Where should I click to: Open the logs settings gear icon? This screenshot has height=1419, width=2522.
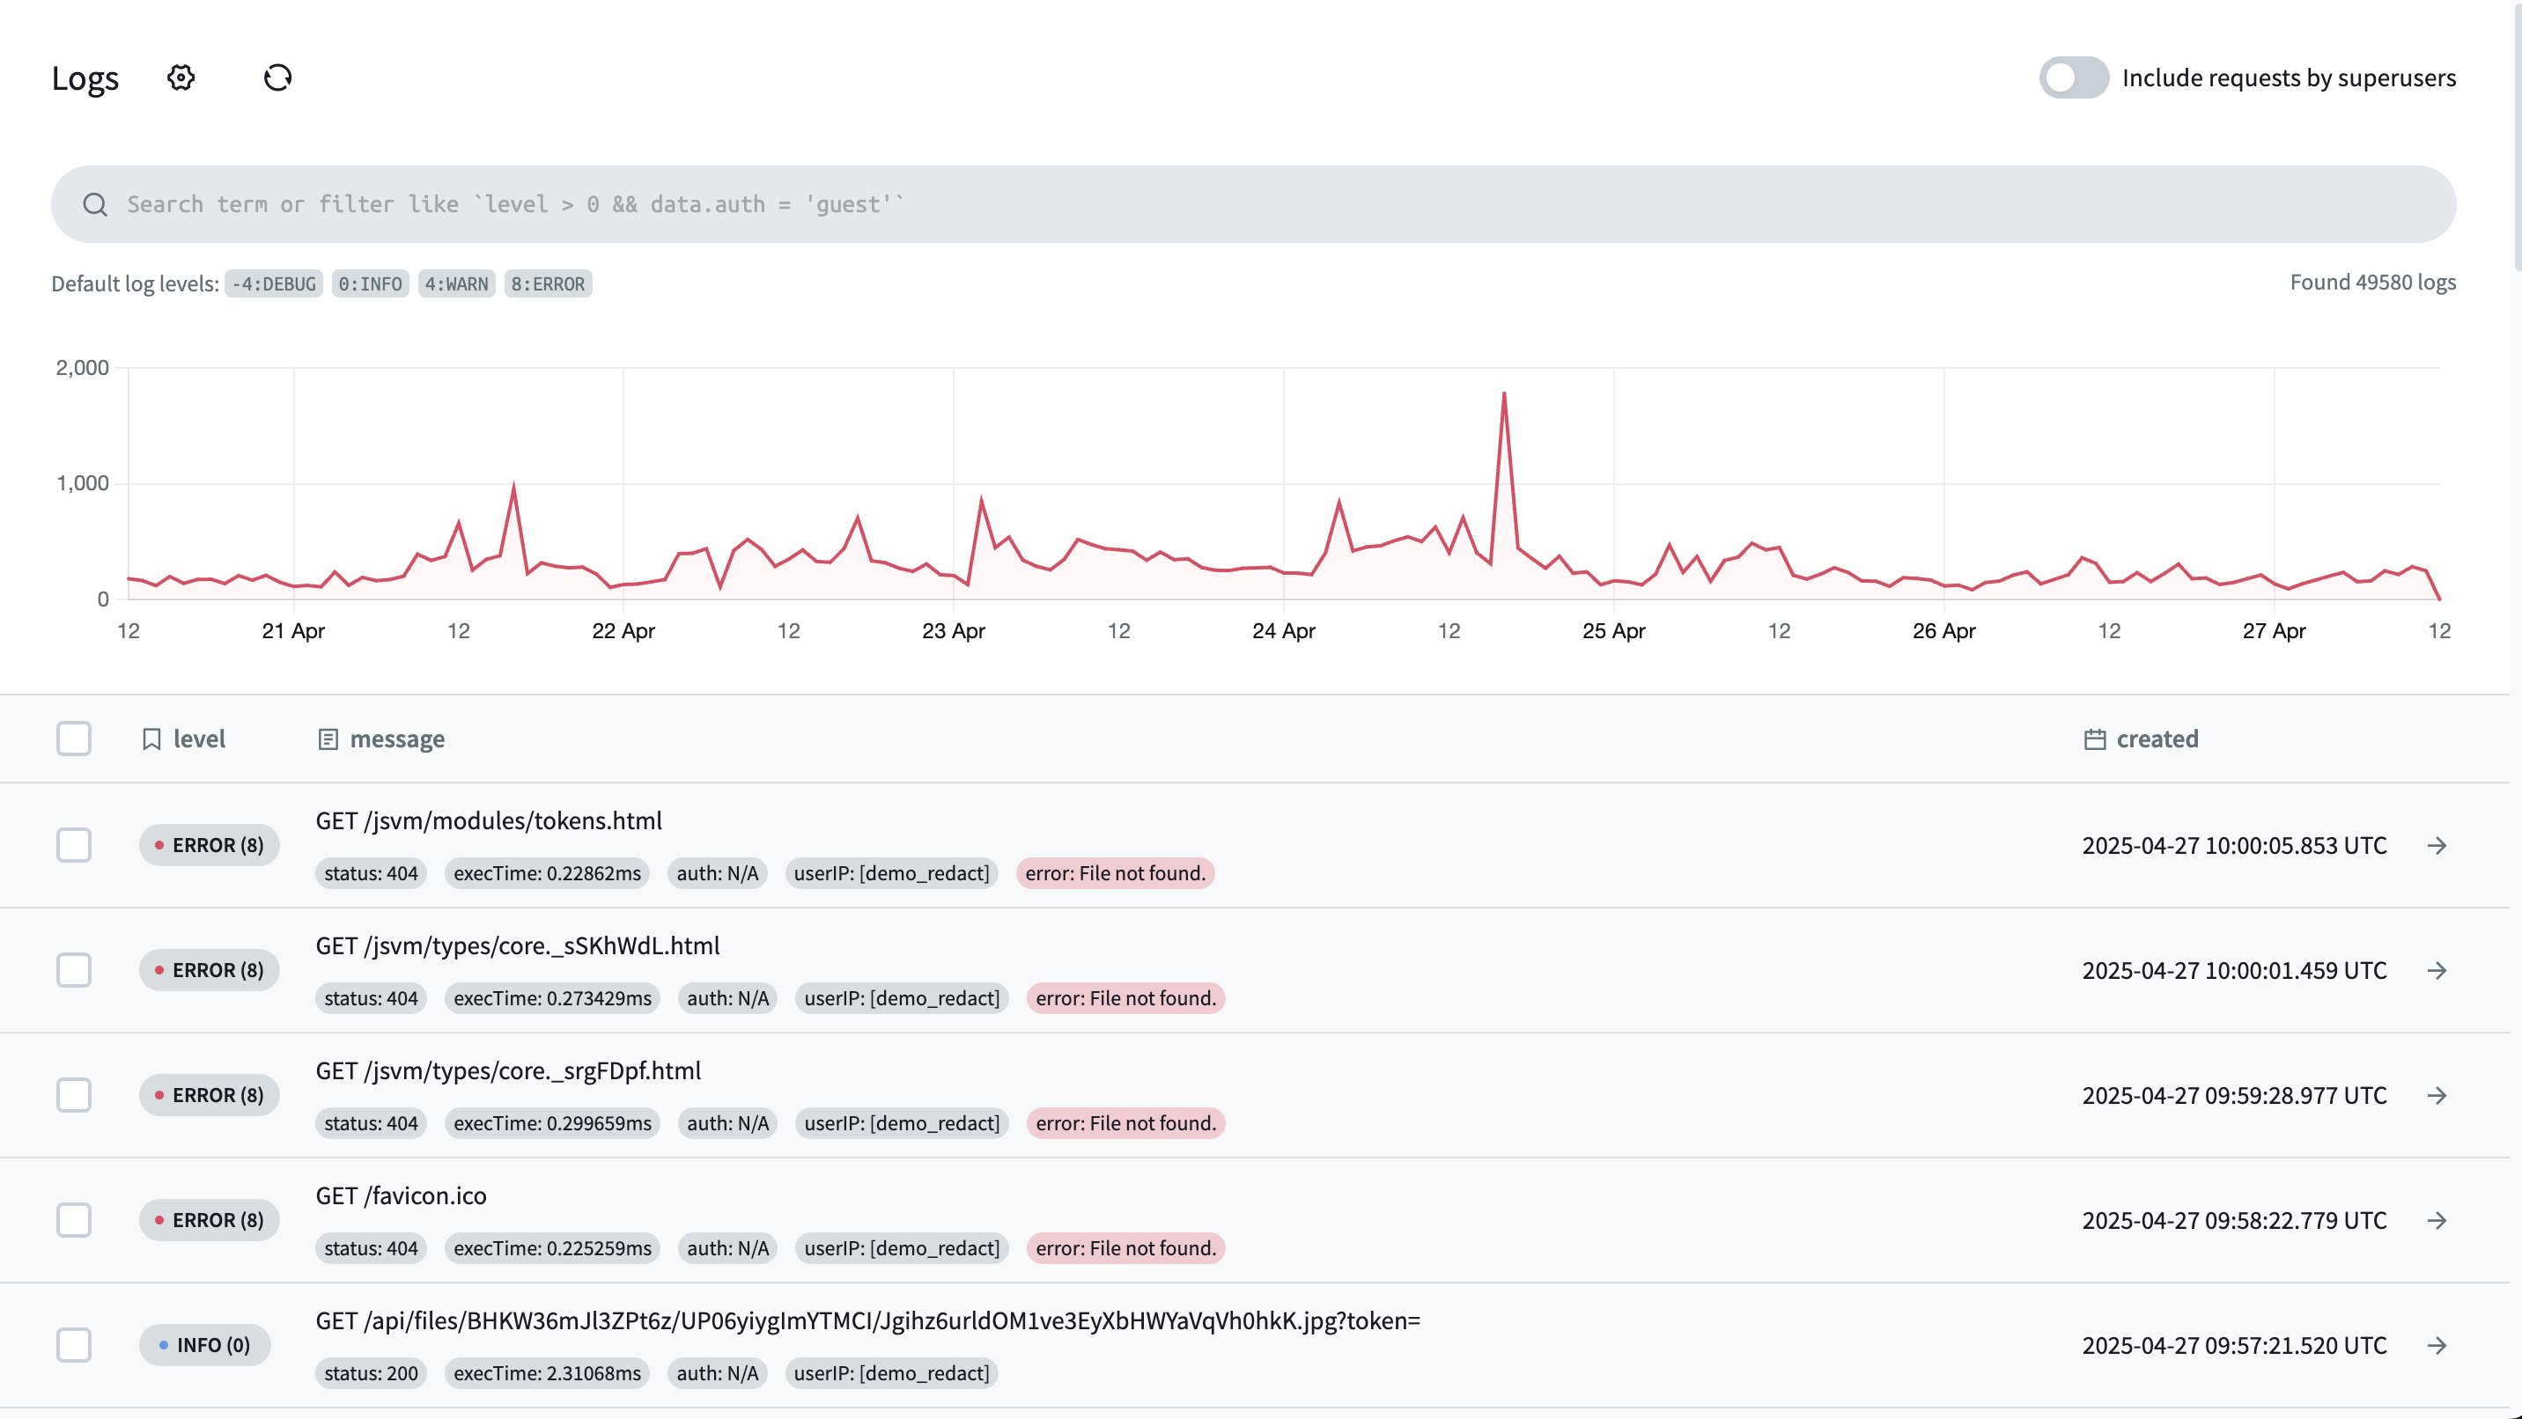181,78
